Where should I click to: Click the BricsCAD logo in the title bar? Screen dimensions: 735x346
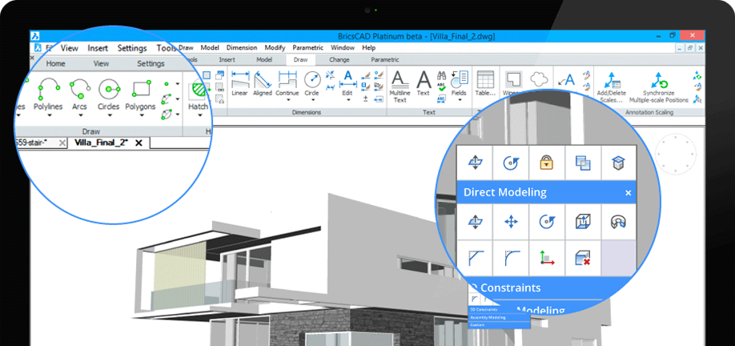pos(35,36)
